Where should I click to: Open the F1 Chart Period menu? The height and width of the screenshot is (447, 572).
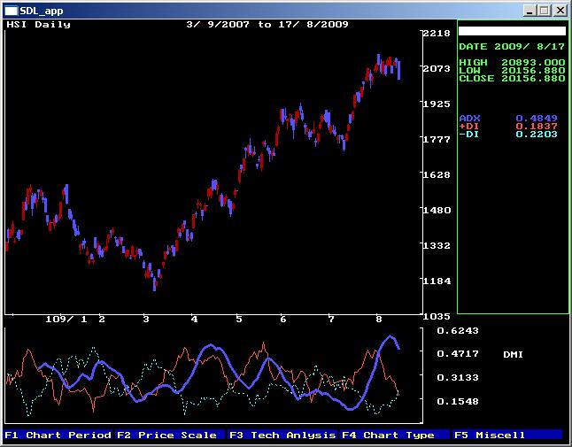pos(58,435)
